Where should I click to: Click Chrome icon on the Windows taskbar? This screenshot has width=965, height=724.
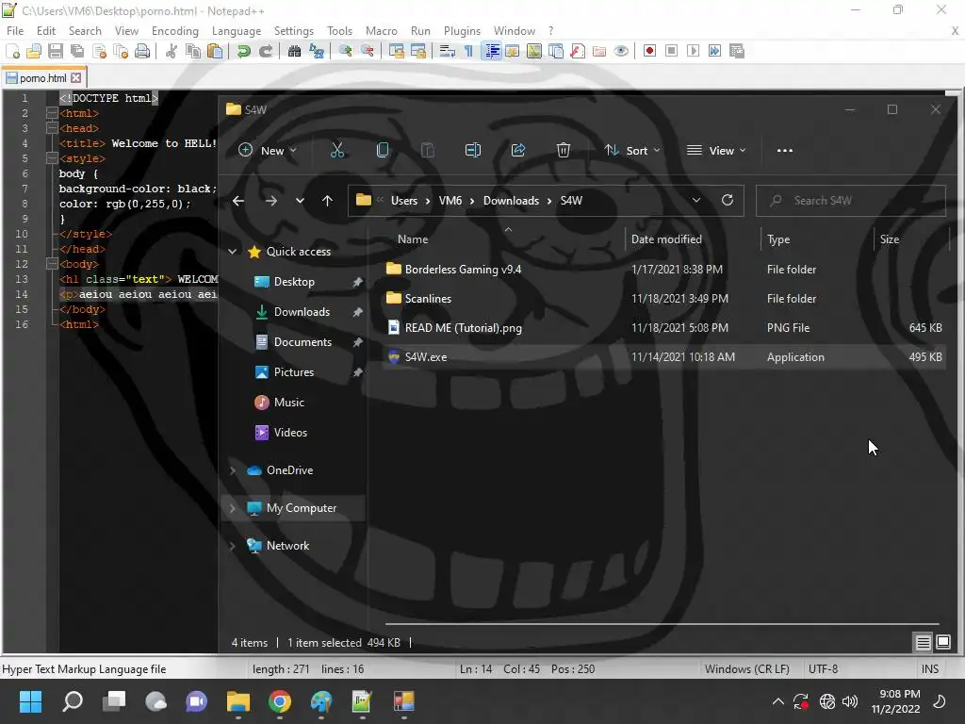tap(280, 701)
